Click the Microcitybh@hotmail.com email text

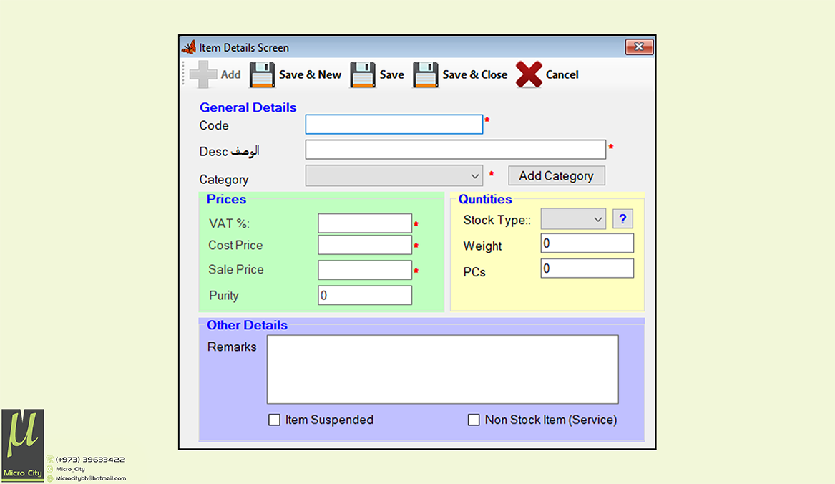click(91, 478)
